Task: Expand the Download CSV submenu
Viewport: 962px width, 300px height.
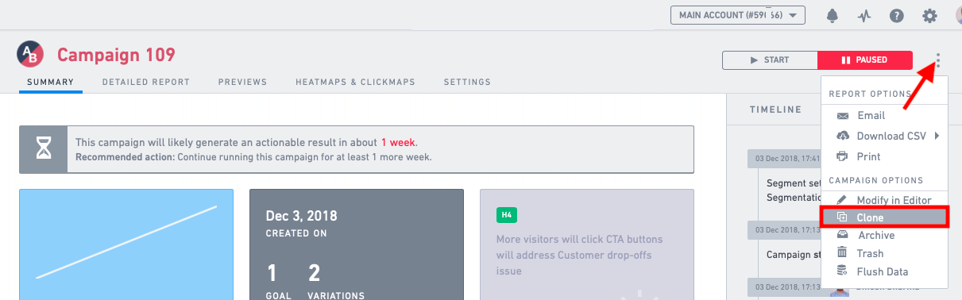Action: click(885, 136)
